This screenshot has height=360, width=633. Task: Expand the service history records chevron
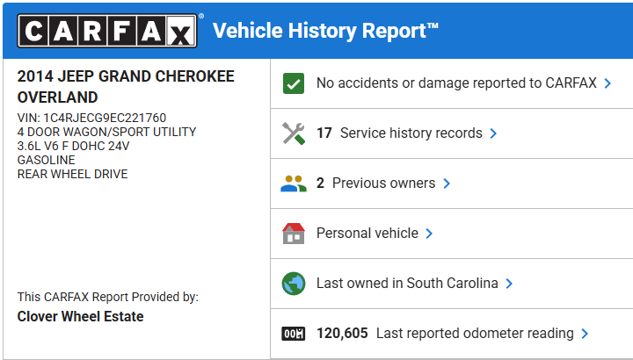point(493,133)
